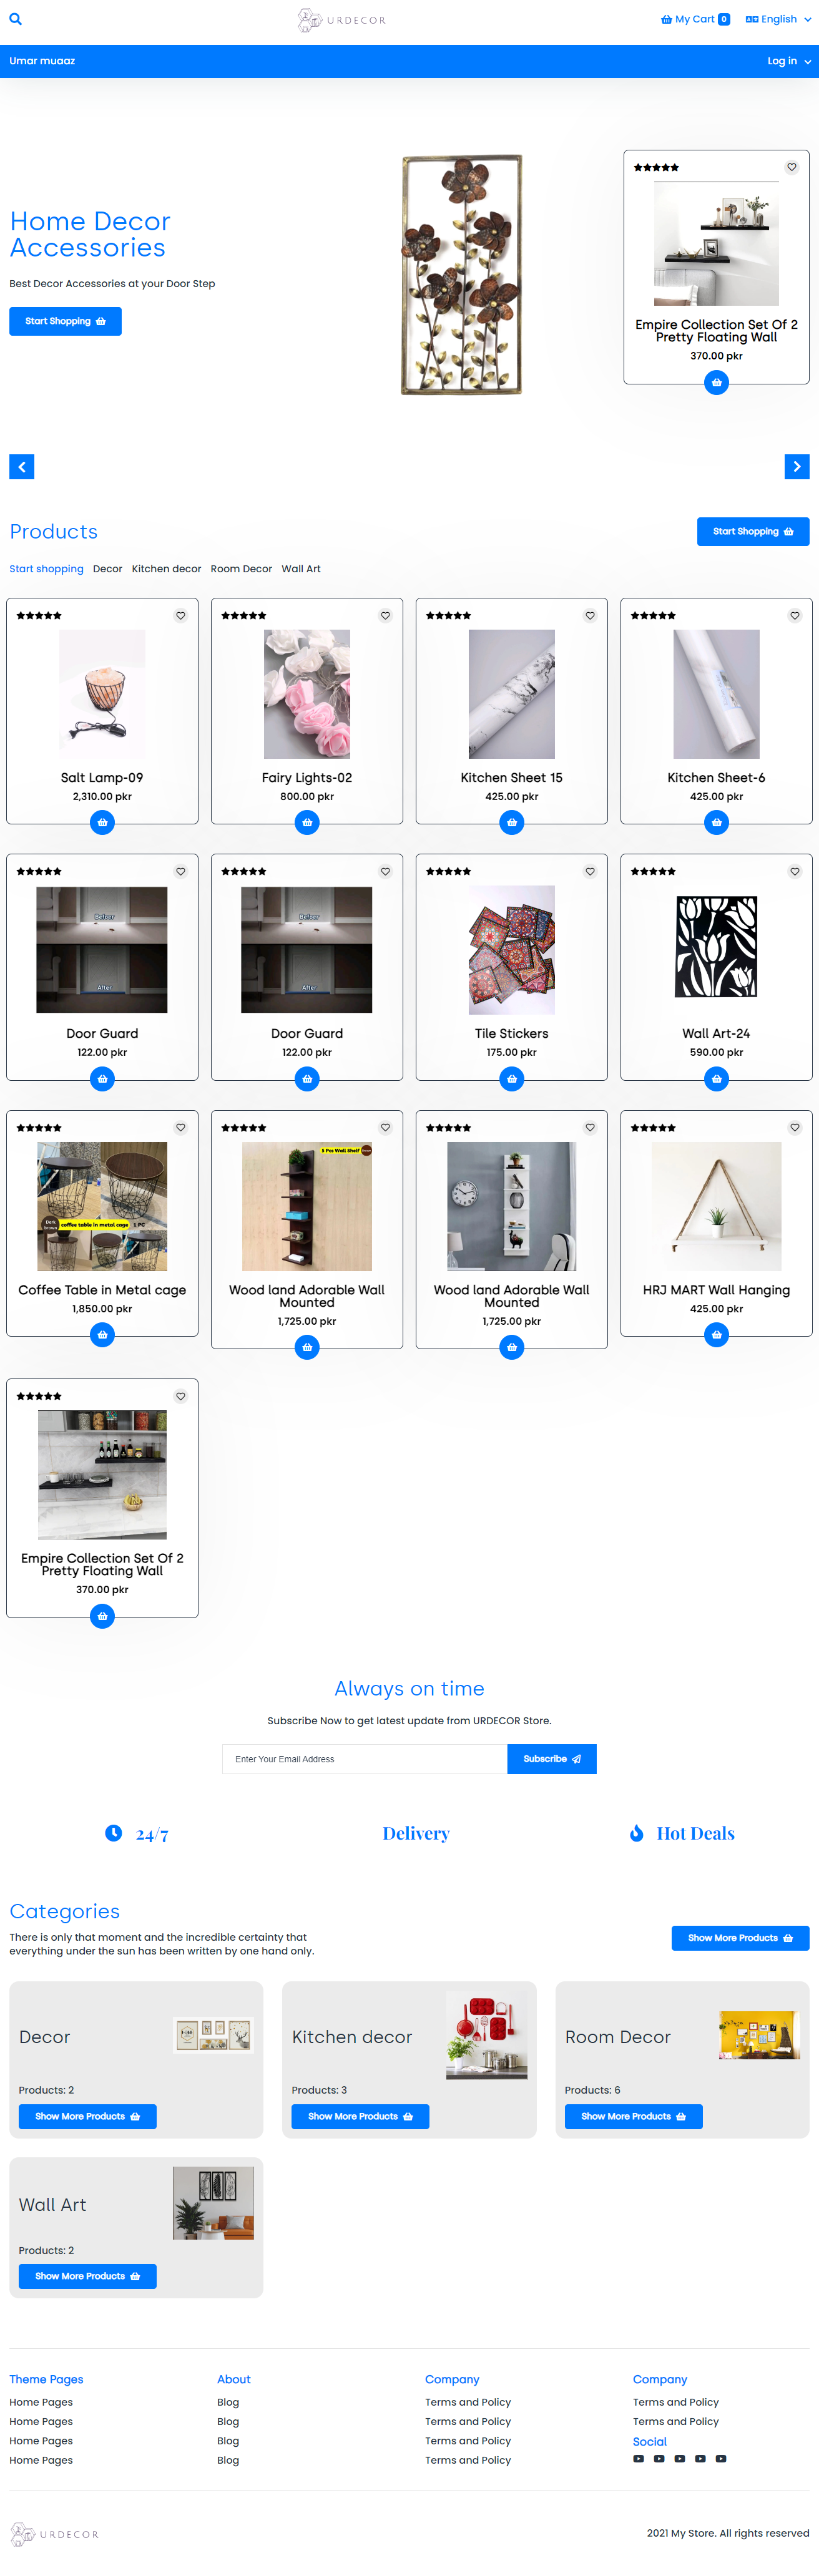Click previous slide arrow on banner
Viewport: 819px width, 2576px height.
tap(22, 466)
